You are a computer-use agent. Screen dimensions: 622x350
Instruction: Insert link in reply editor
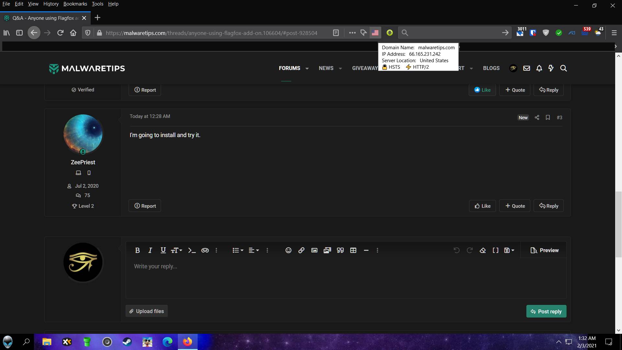pyautogui.click(x=301, y=250)
